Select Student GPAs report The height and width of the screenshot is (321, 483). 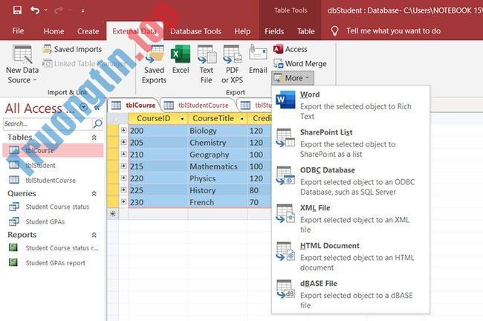pos(53,263)
